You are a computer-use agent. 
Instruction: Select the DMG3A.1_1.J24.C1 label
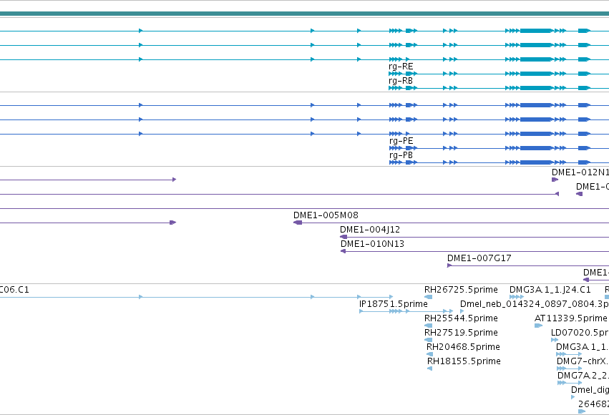point(550,290)
